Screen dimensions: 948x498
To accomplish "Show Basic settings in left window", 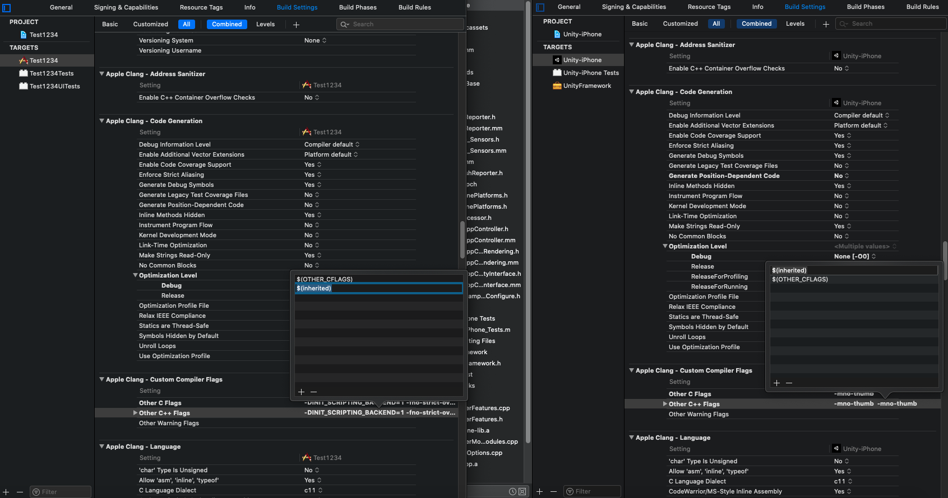I will click(x=110, y=24).
